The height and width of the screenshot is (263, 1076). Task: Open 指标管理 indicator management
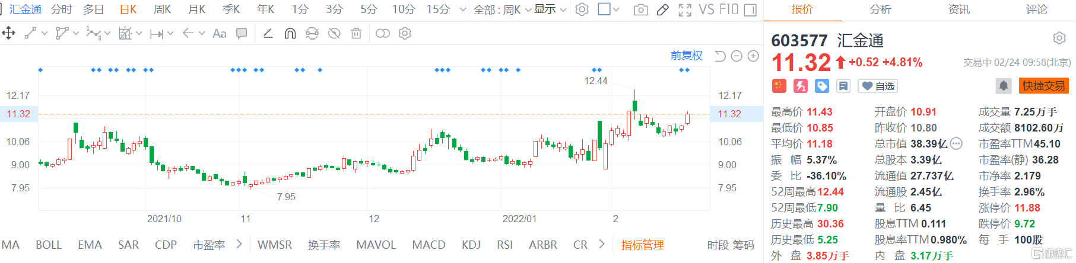[x=642, y=245]
